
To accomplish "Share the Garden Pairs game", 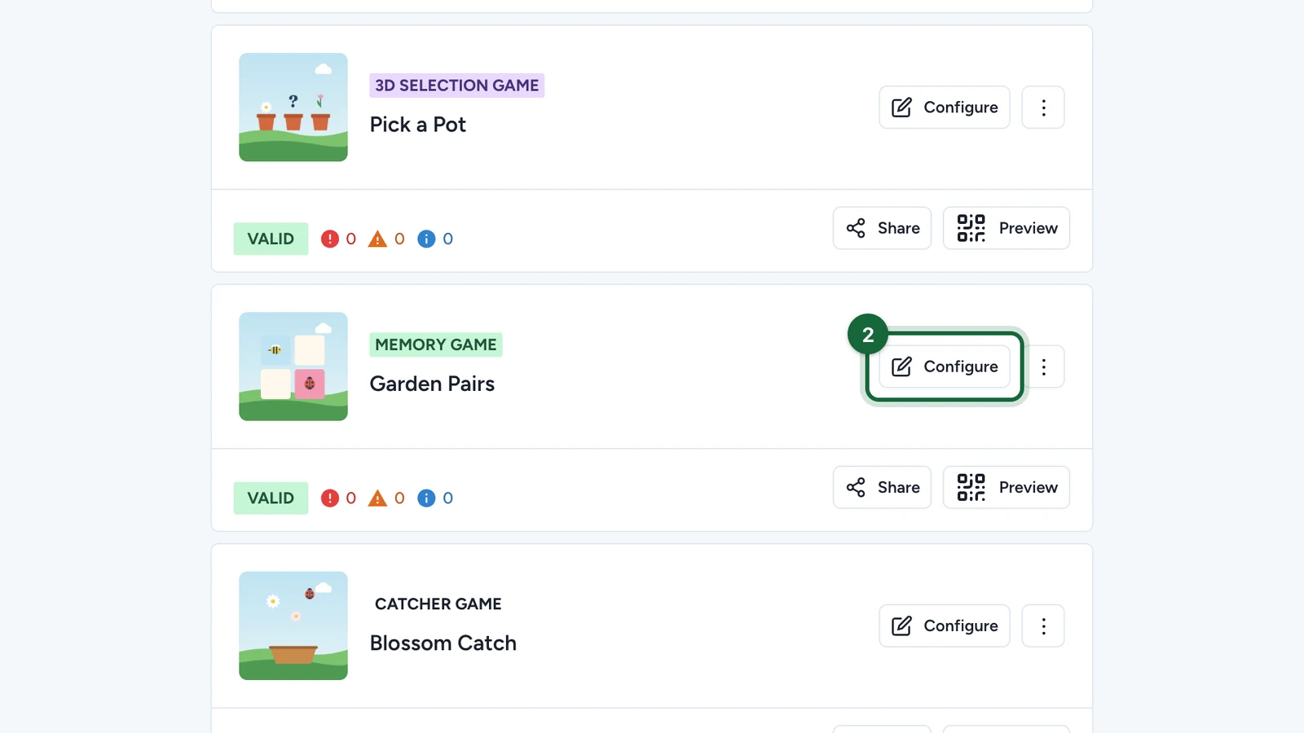I will coord(882,487).
